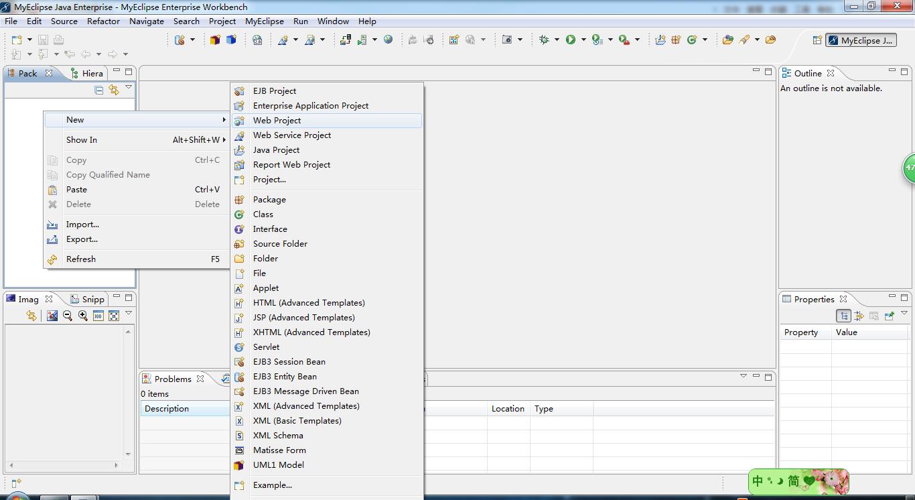This screenshot has height=500, width=915.
Task: Toggle Show Categories in Properties view
Action: (x=844, y=316)
